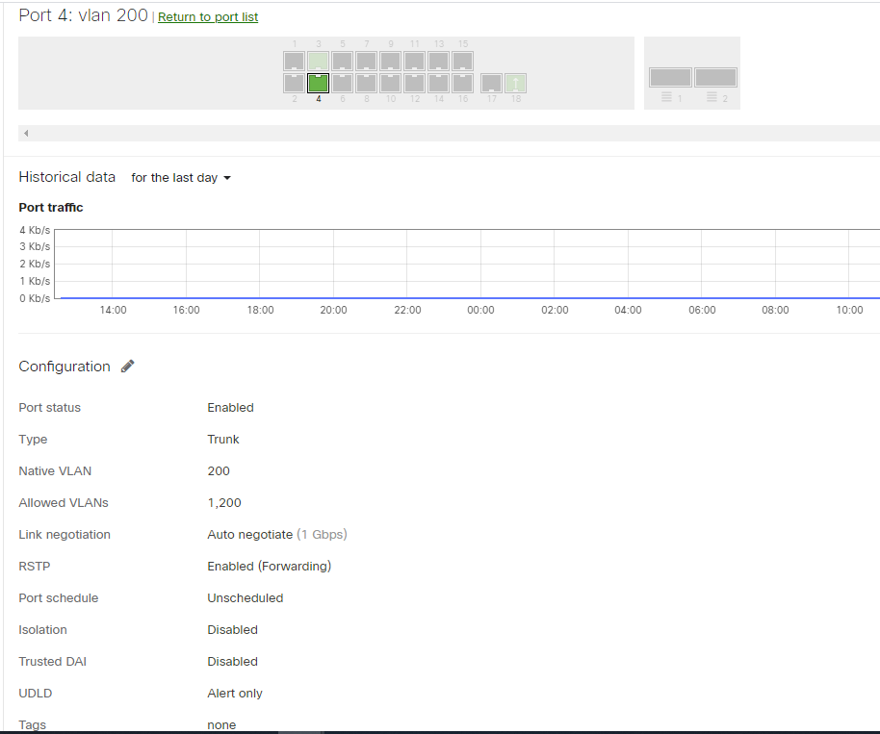Click the connected port 3 icon
Viewport: 880px width, 734px height.
pos(318,60)
